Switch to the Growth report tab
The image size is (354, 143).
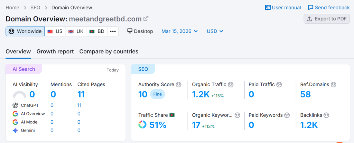tap(55, 51)
